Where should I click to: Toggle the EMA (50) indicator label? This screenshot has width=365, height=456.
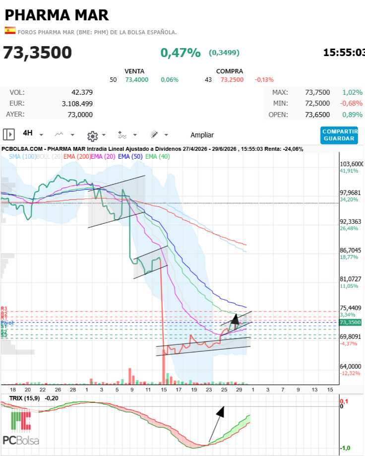130,156
